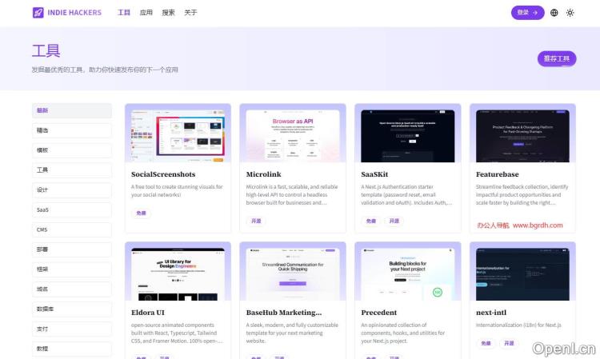Click the 开源 tag on Microlink card
Screen dimensions: 600x359
pyautogui.click(x=256, y=221)
